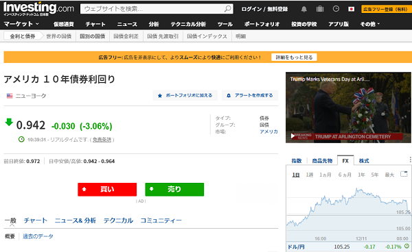Viewport: 412px width, 252px height.
Task: Set chart range to 6ヵ月
Action: (x=345, y=175)
